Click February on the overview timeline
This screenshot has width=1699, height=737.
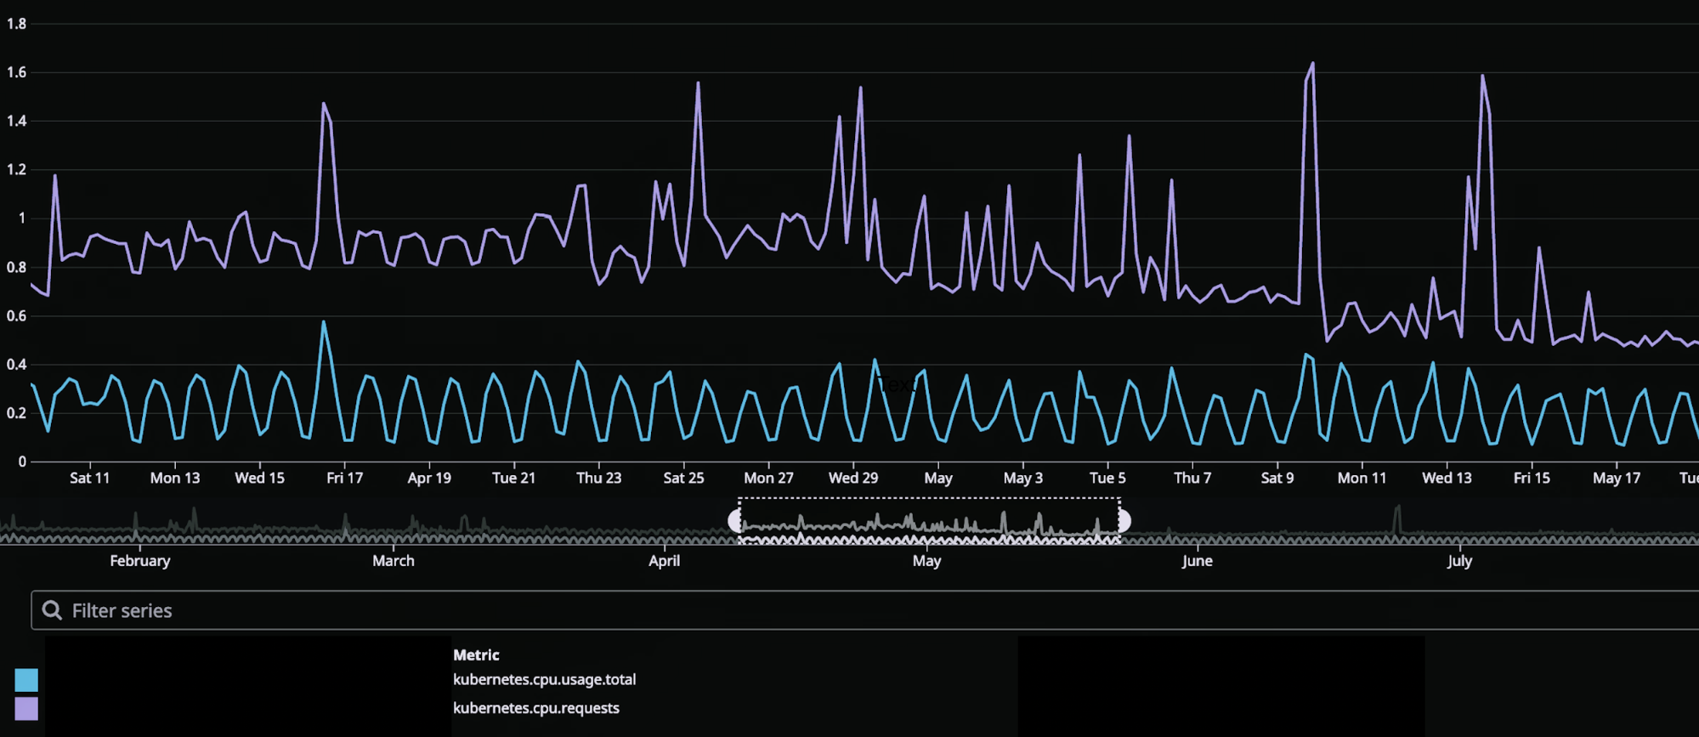coord(140,561)
